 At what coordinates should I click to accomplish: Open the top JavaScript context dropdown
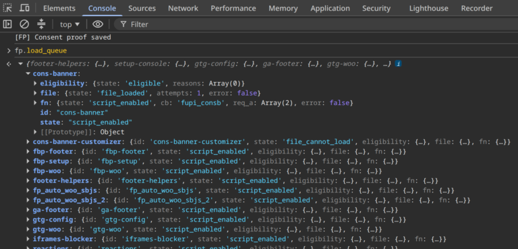[69, 24]
